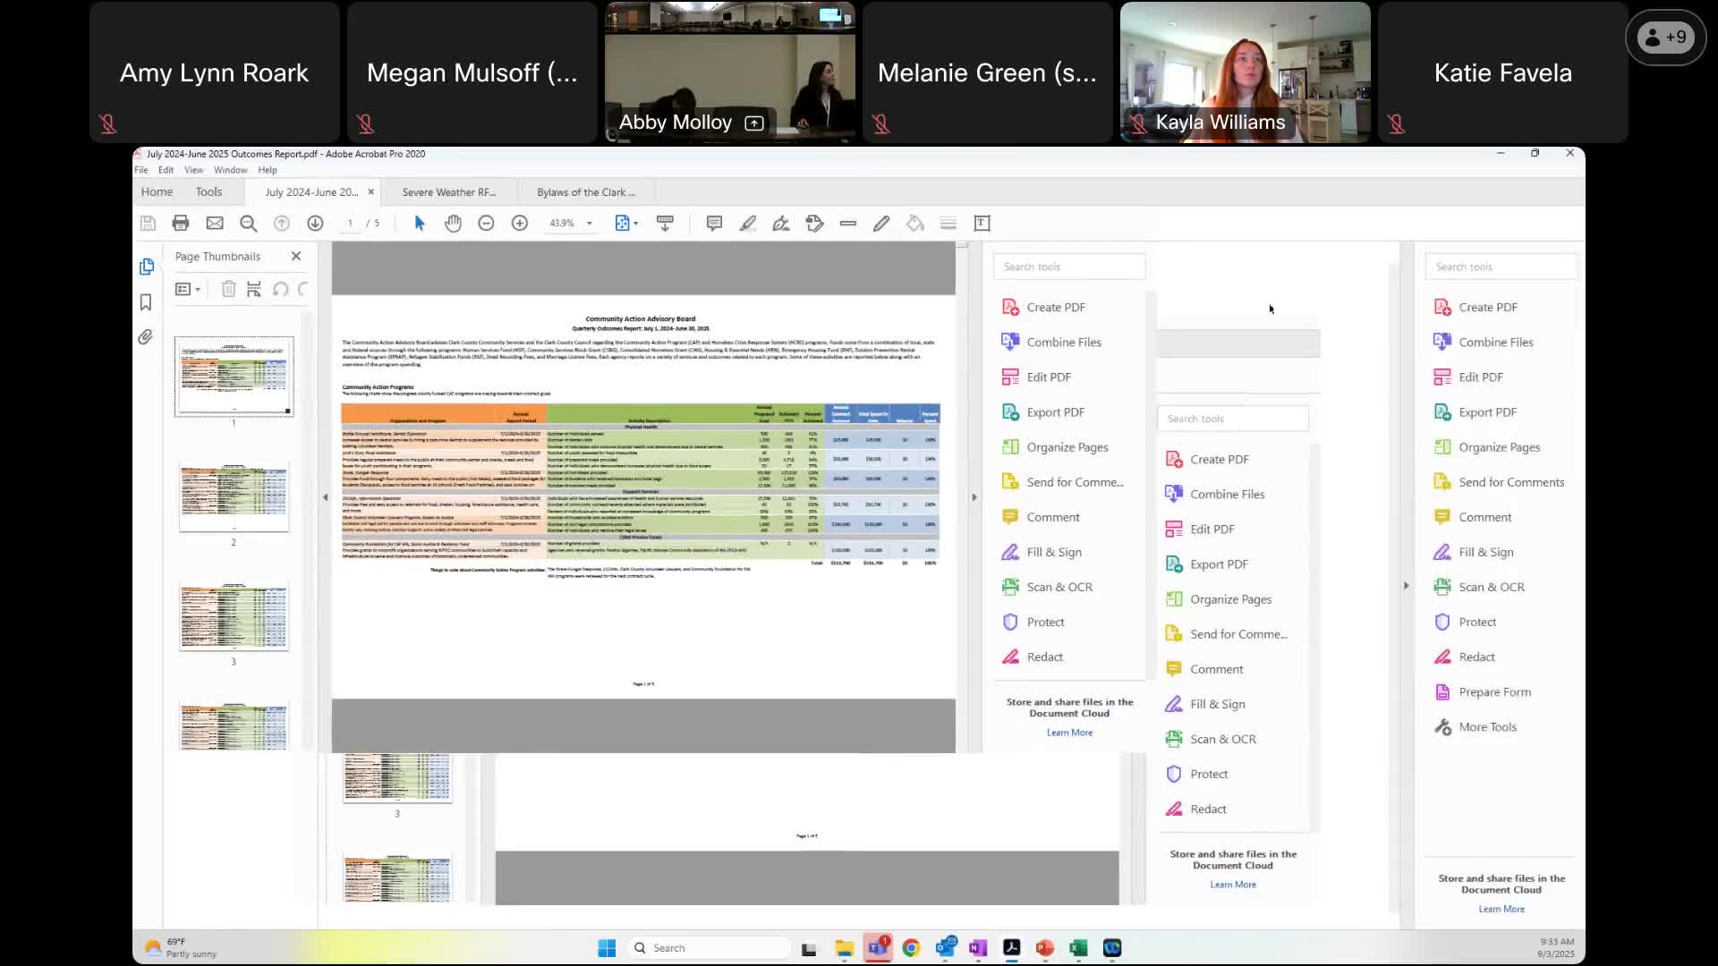The width and height of the screenshot is (1718, 966).
Task: Go to the next page arrow
Action: 315,224
